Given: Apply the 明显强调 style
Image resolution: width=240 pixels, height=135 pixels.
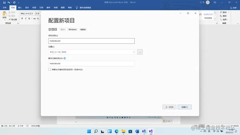Looking at the screenshot, I should 208,16.
